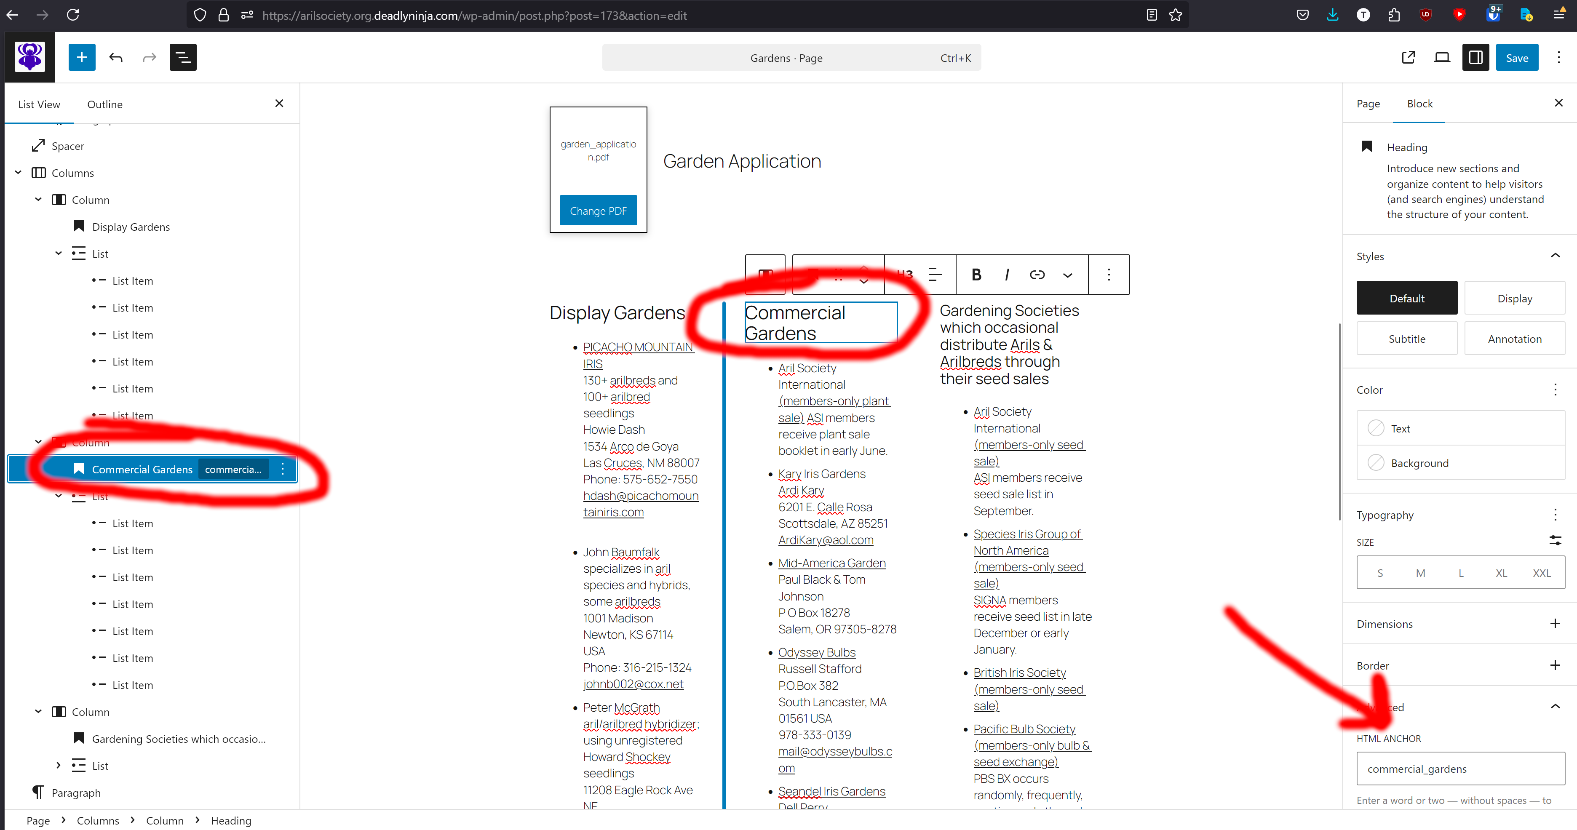Click the link insert icon in block toolbar

[x=1037, y=275]
